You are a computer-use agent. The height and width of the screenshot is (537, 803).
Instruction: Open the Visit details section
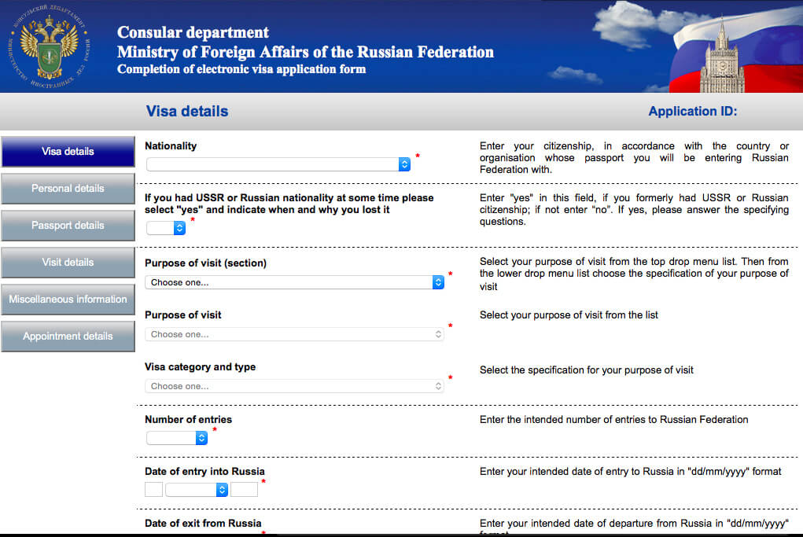click(x=68, y=263)
